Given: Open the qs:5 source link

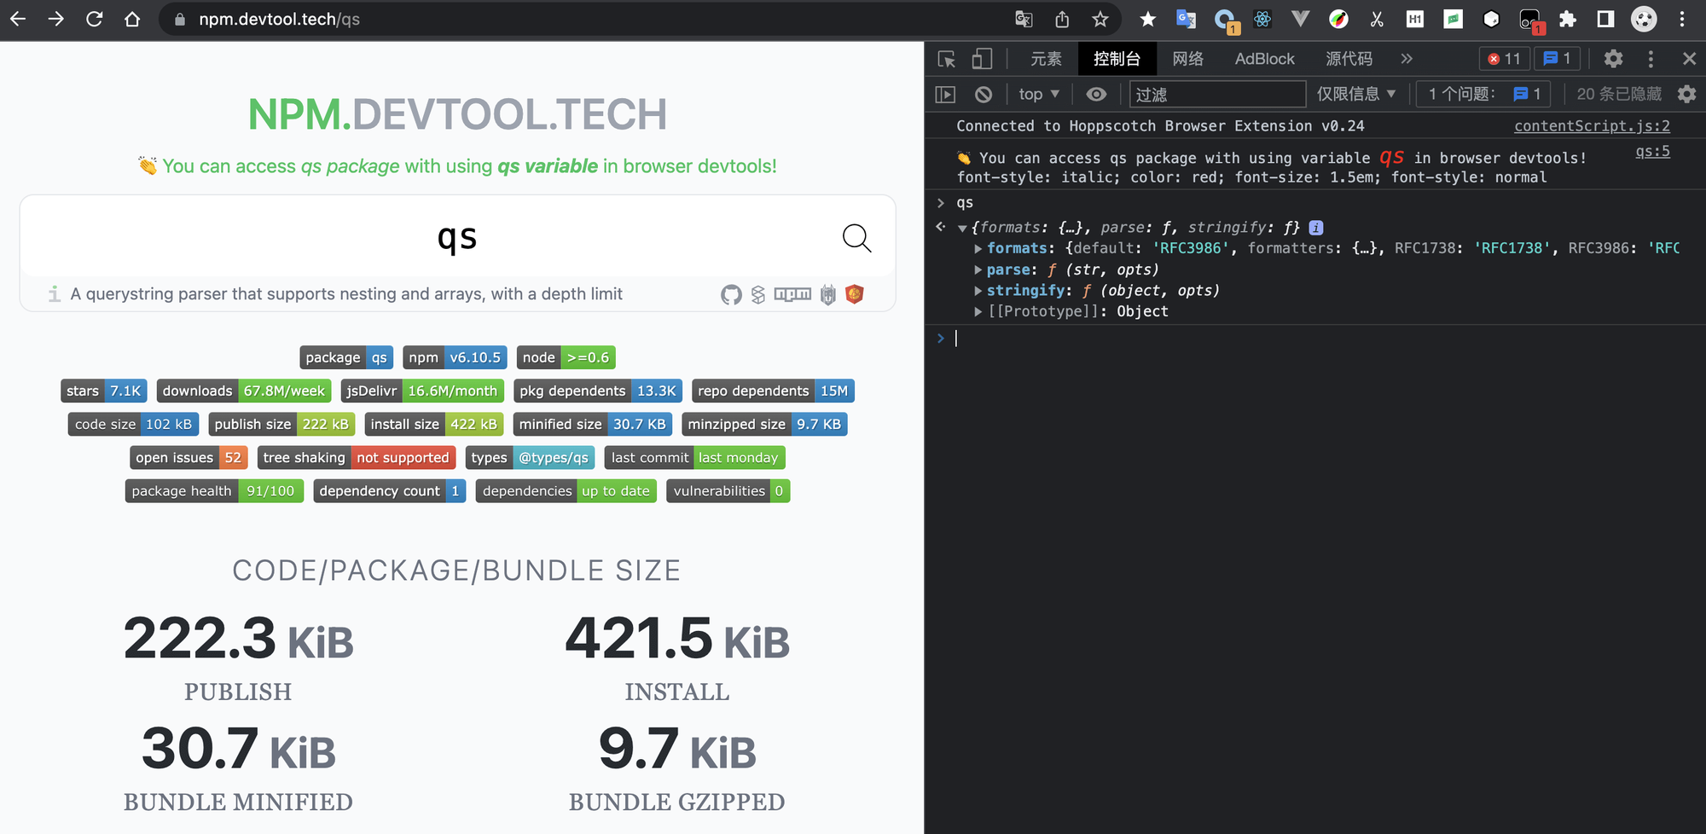Looking at the screenshot, I should click(1652, 152).
